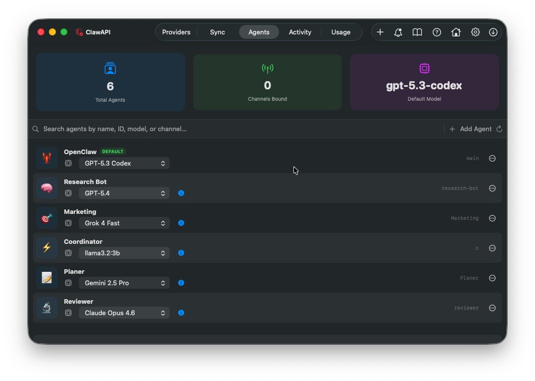Open more options for Marketing row
The height and width of the screenshot is (381, 535).
[492, 218]
